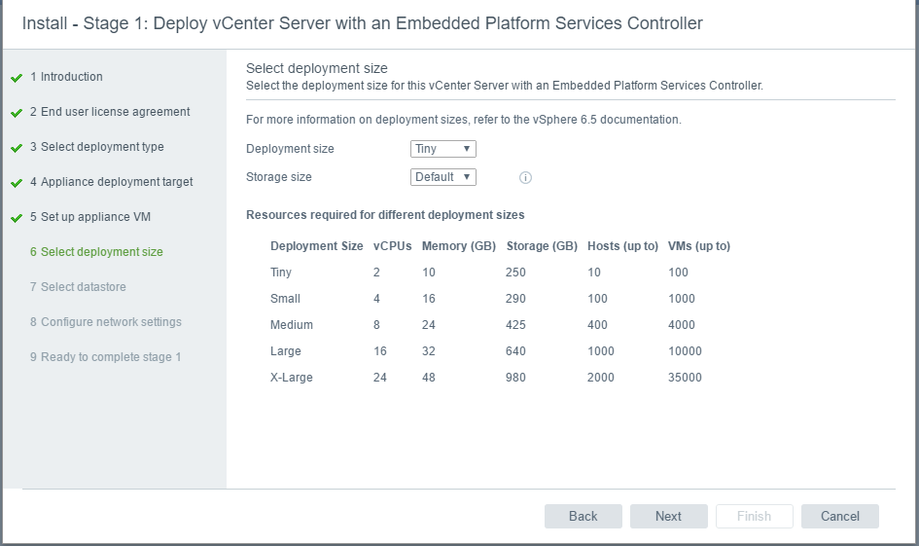
Task: Jump to step 4 Appliance deployment target
Action: point(112,182)
